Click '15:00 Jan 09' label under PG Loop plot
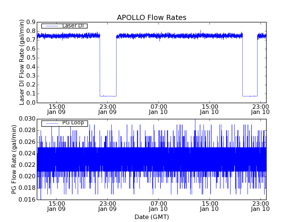Screen dimensions: 296x222 (56, 206)
